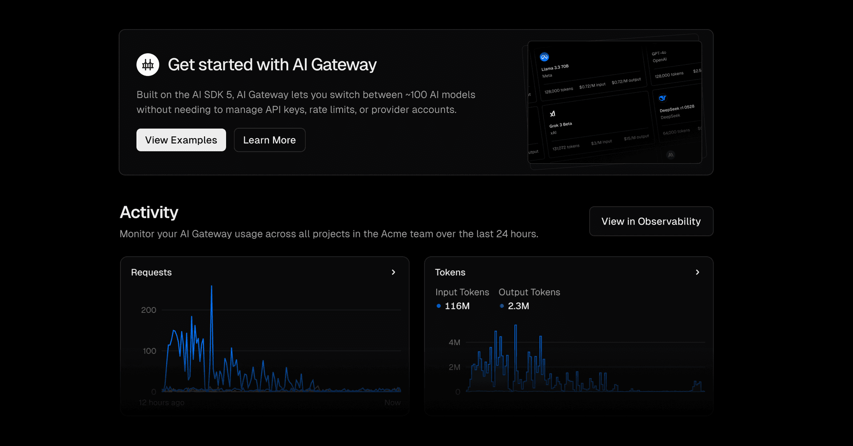The height and width of the screenshot is (446, 853).
Task: Open Requests details via chevron arrow
Action: [x=393, y=272]
